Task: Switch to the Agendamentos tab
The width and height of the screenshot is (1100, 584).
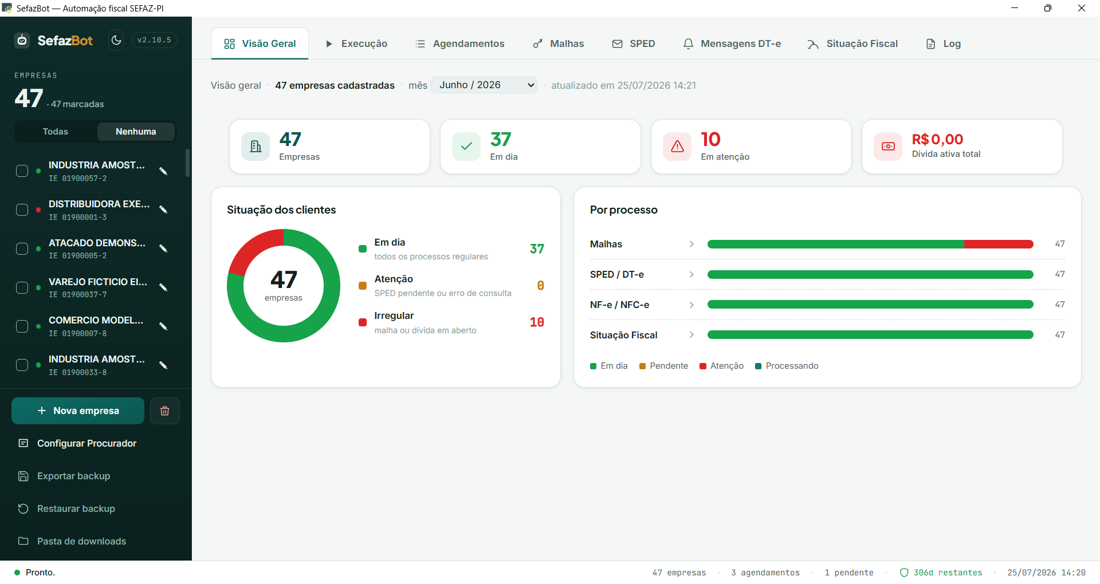Action: point(459,44)
